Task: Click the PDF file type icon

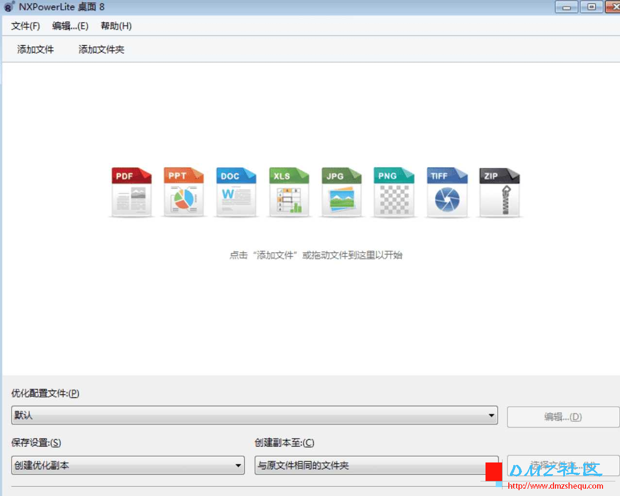Action: coord(132,192)
